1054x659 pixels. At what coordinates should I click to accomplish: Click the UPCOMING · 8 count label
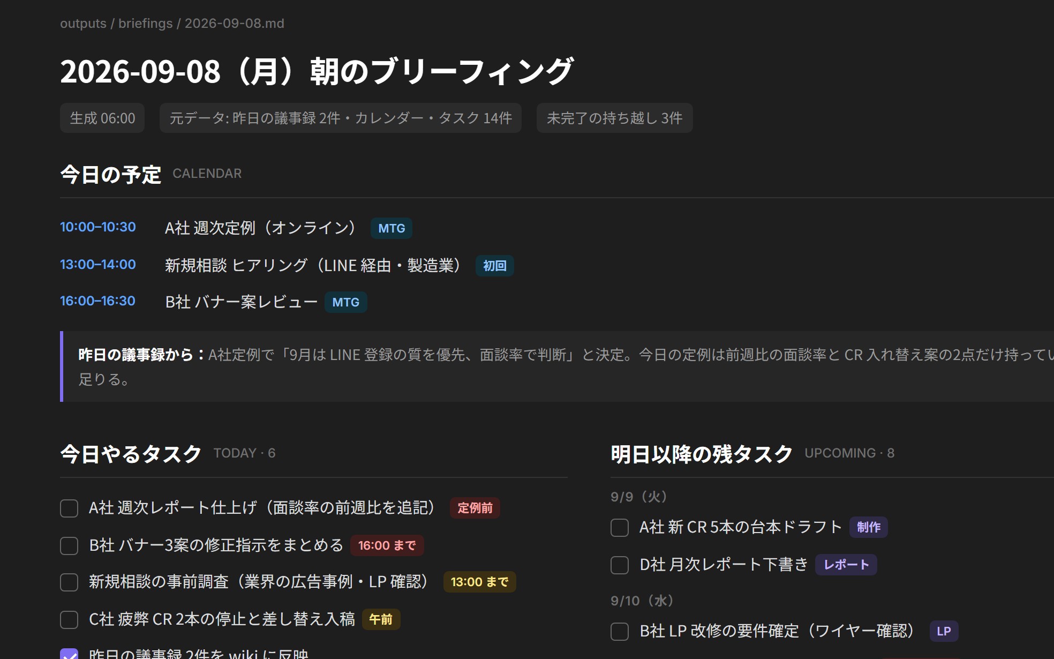pos(849,453)
